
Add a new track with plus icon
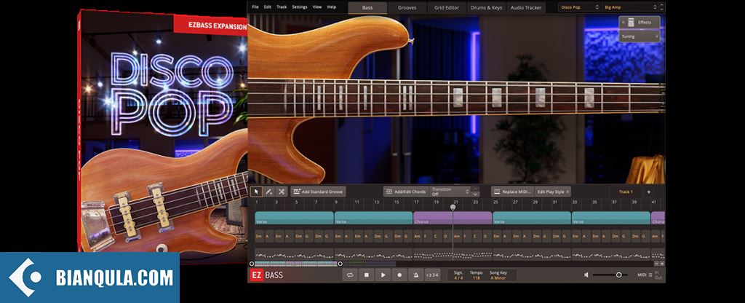[x=648, y=192]
